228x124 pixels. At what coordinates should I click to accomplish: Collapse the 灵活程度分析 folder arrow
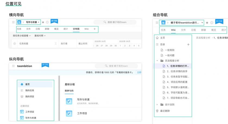click(157, 61)
